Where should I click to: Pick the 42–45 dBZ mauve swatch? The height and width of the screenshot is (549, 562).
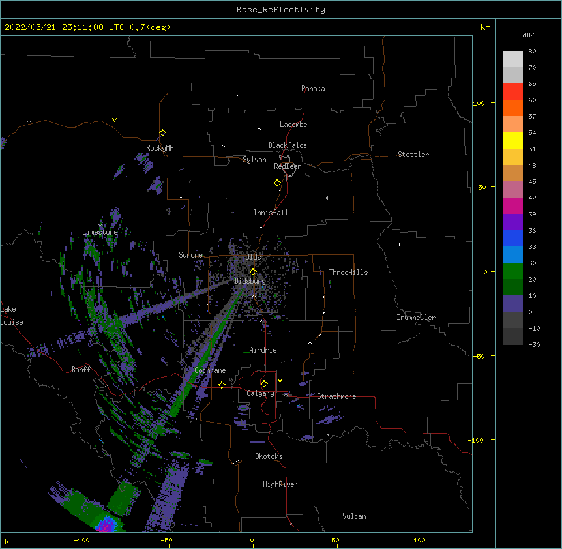[512, 190]
